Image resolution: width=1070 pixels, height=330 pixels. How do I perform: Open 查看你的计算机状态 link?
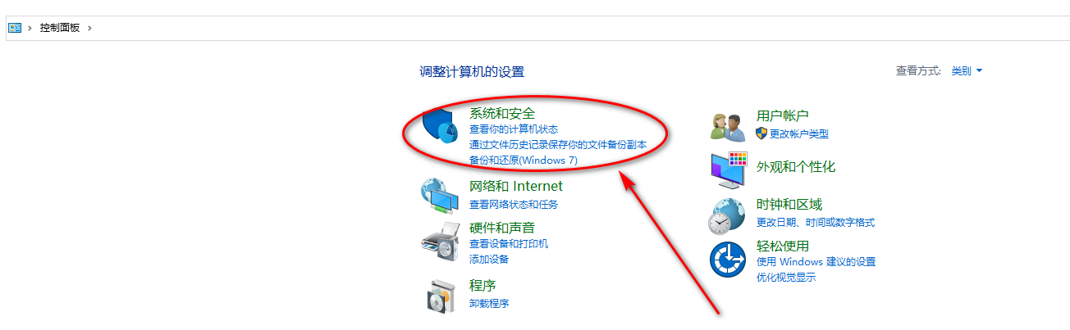pyautogui.click(x=514, y=129)
